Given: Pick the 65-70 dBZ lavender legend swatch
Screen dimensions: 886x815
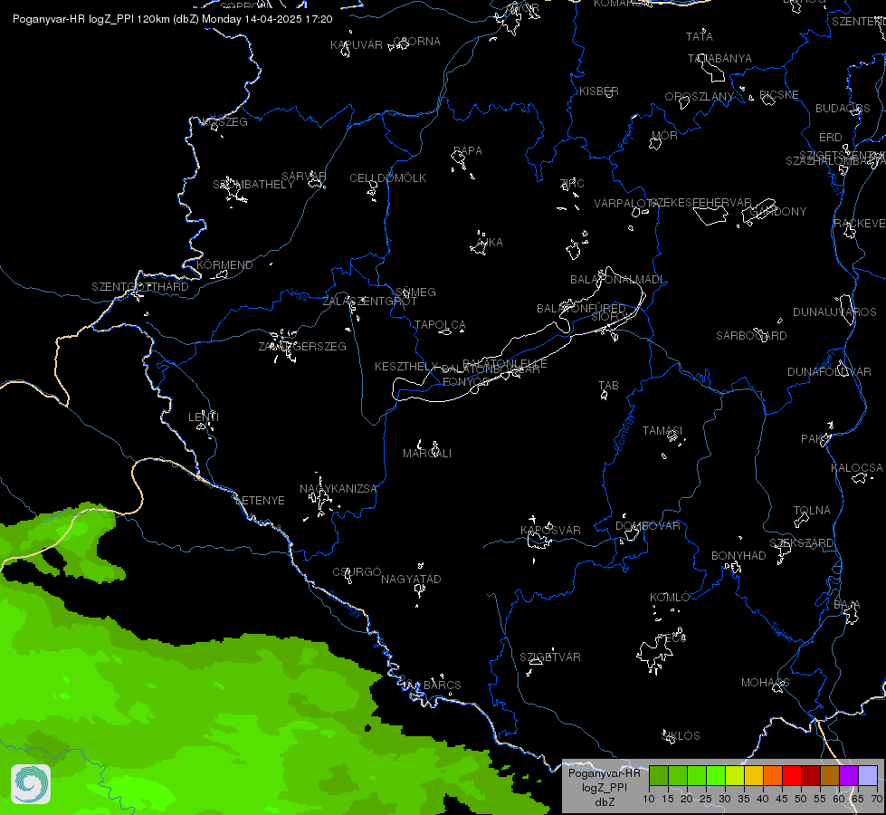Looking at the screenshot, I should click(x=868, y=776).
